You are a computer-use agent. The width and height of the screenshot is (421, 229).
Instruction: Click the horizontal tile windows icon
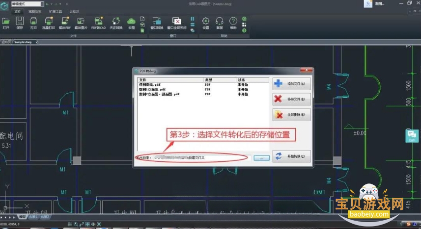[193, 25]
